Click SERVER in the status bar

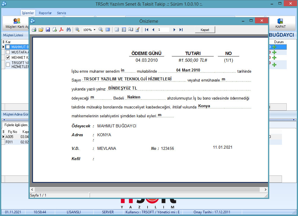[x=108, y=212]
